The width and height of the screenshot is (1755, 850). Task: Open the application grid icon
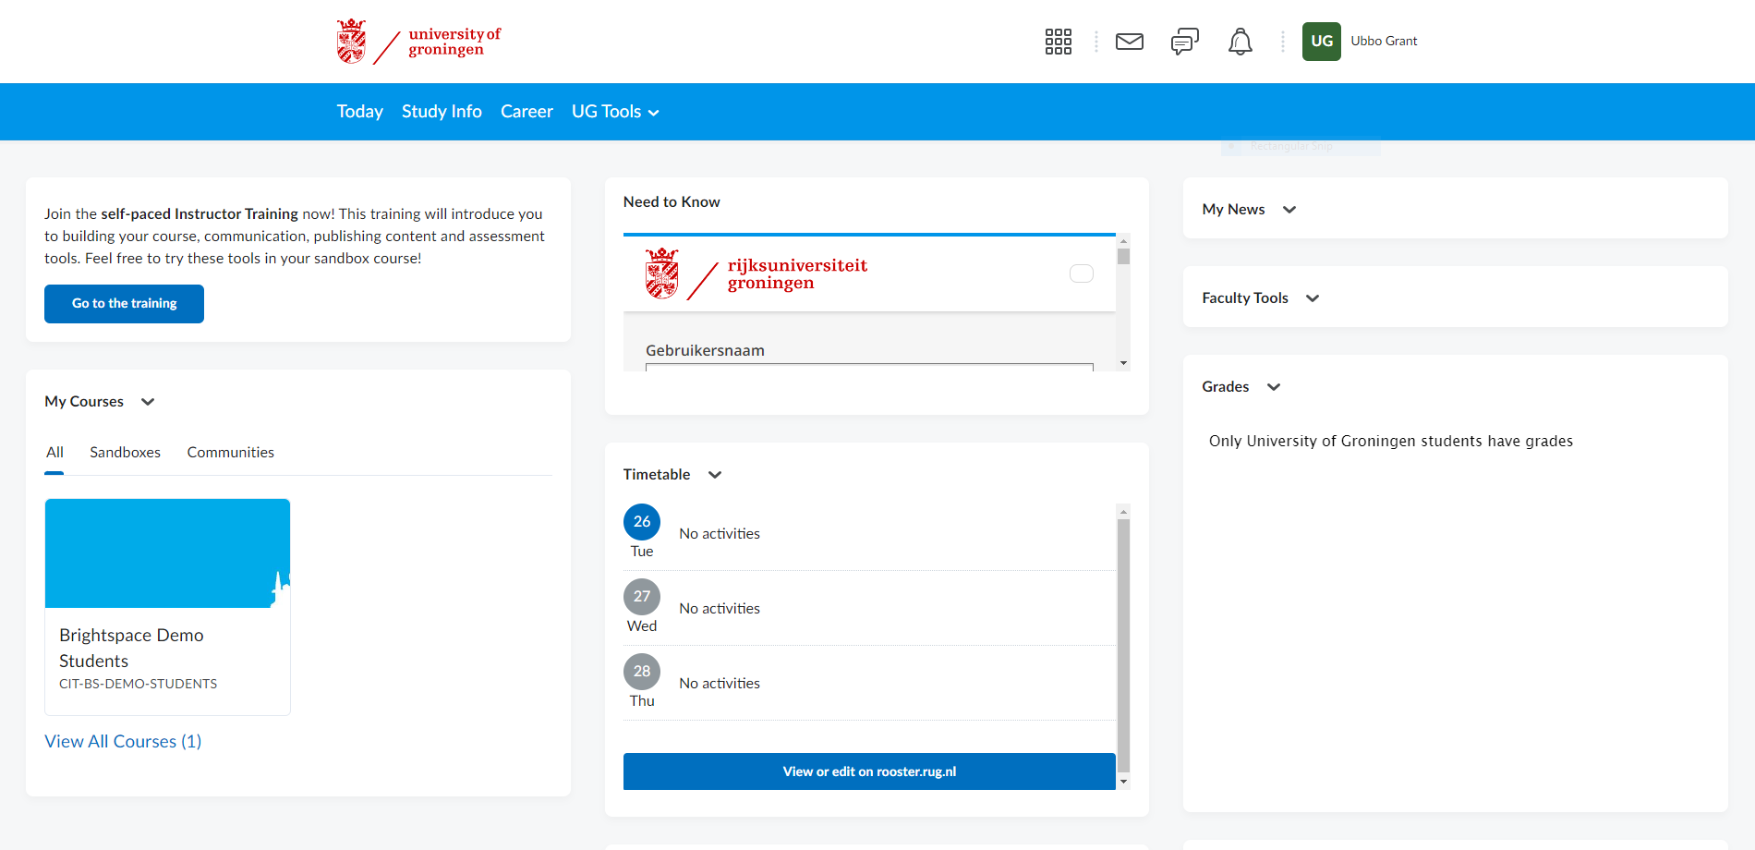tap(1058, 42)
